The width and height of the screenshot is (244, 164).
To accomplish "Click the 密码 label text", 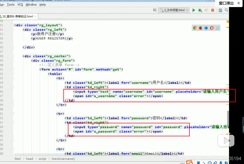I will (156, 118).
